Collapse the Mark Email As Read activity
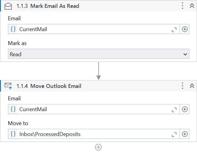 pyautogui.click(x=192, y=6)
